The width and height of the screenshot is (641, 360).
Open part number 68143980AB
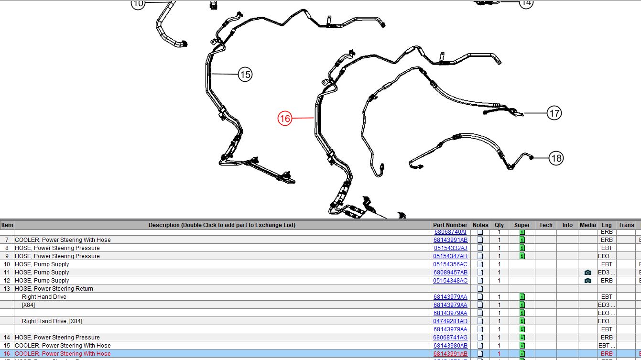point(450,346)
